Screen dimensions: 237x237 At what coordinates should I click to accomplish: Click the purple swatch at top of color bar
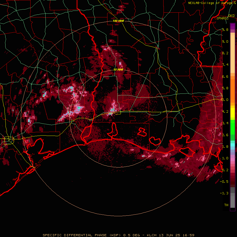pos(233,26)
